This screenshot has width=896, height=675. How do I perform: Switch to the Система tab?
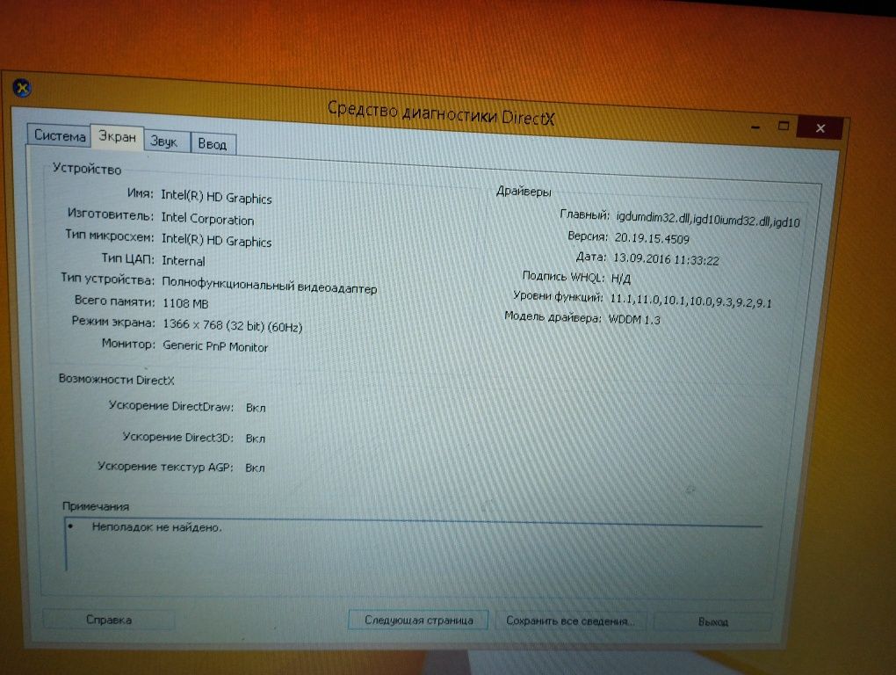[60, 135]
